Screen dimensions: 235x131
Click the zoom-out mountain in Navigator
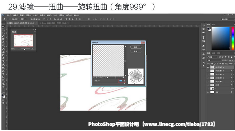(19, 49)
